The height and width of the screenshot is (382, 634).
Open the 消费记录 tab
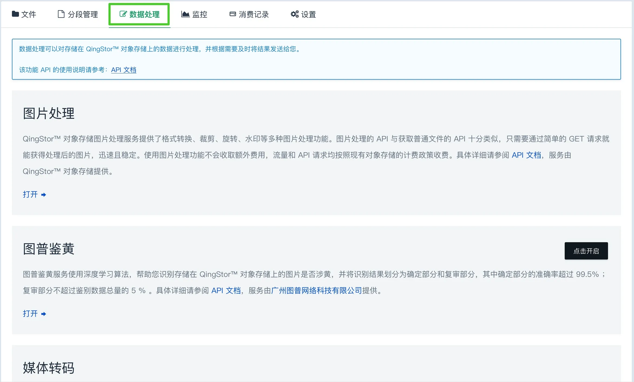pos(254,14)
